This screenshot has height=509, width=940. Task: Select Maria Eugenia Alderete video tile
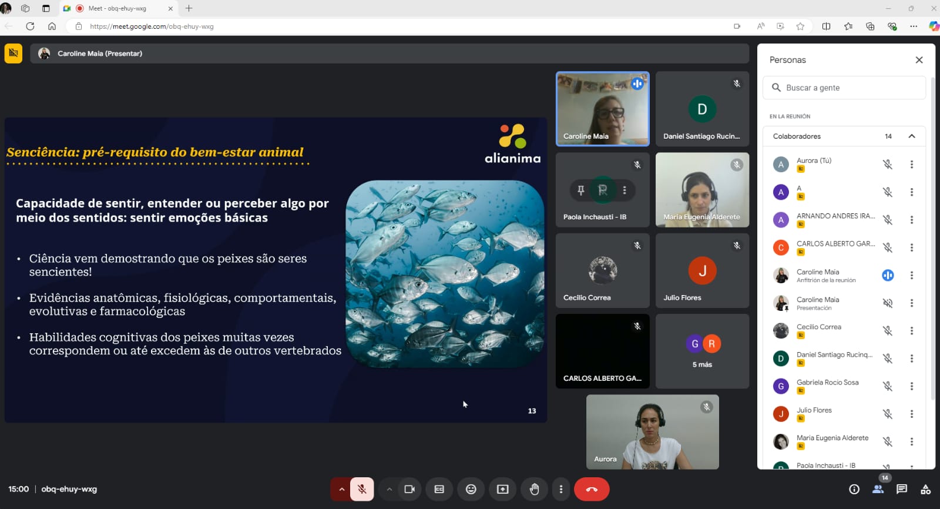[702, 190]
